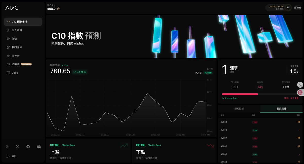Click the 空 result badge in row #2809
304x164 pixels.
255,122
